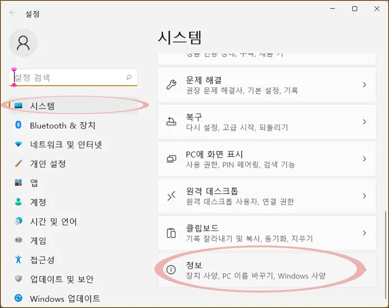Image resolution: width=389 pixels, height=308 pixels.
Task: Select 앱 in the sidebar
Action: (73, 183)
